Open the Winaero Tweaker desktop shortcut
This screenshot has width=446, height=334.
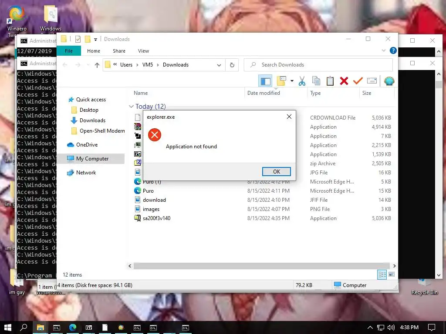(x=17, y=21)
